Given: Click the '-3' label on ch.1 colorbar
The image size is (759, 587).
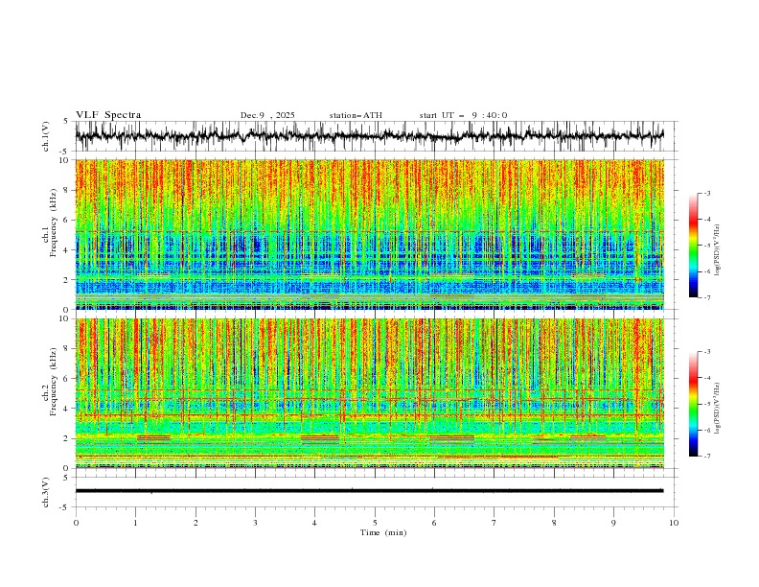Looking at the screenshot, I should coord(706,193).
